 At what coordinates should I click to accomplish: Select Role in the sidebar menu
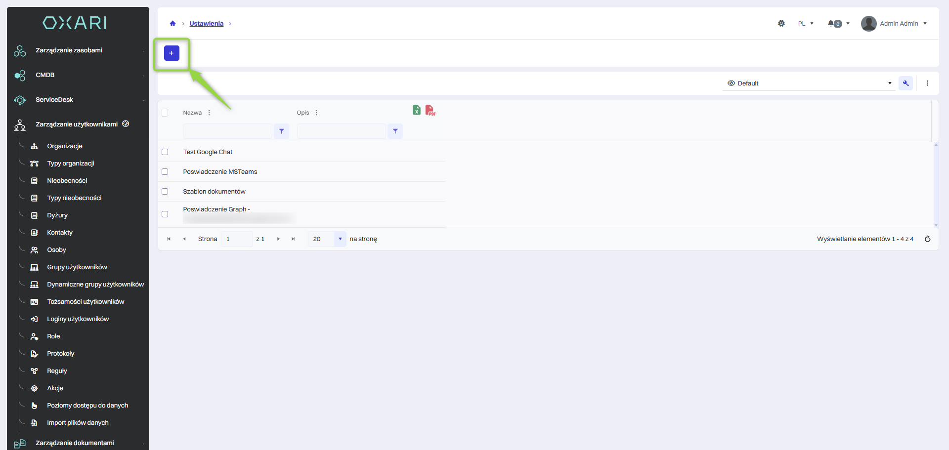(53, 336)
